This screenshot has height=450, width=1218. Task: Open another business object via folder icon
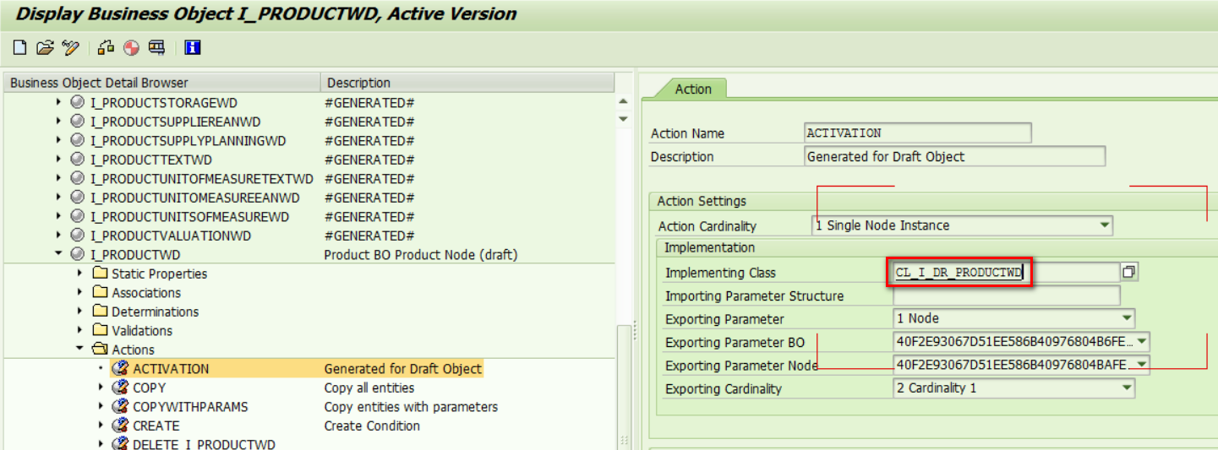[45, 48]
